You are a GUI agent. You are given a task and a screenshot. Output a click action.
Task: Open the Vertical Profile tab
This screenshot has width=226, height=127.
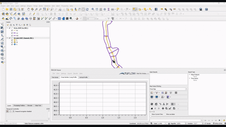tap(83, 77)
